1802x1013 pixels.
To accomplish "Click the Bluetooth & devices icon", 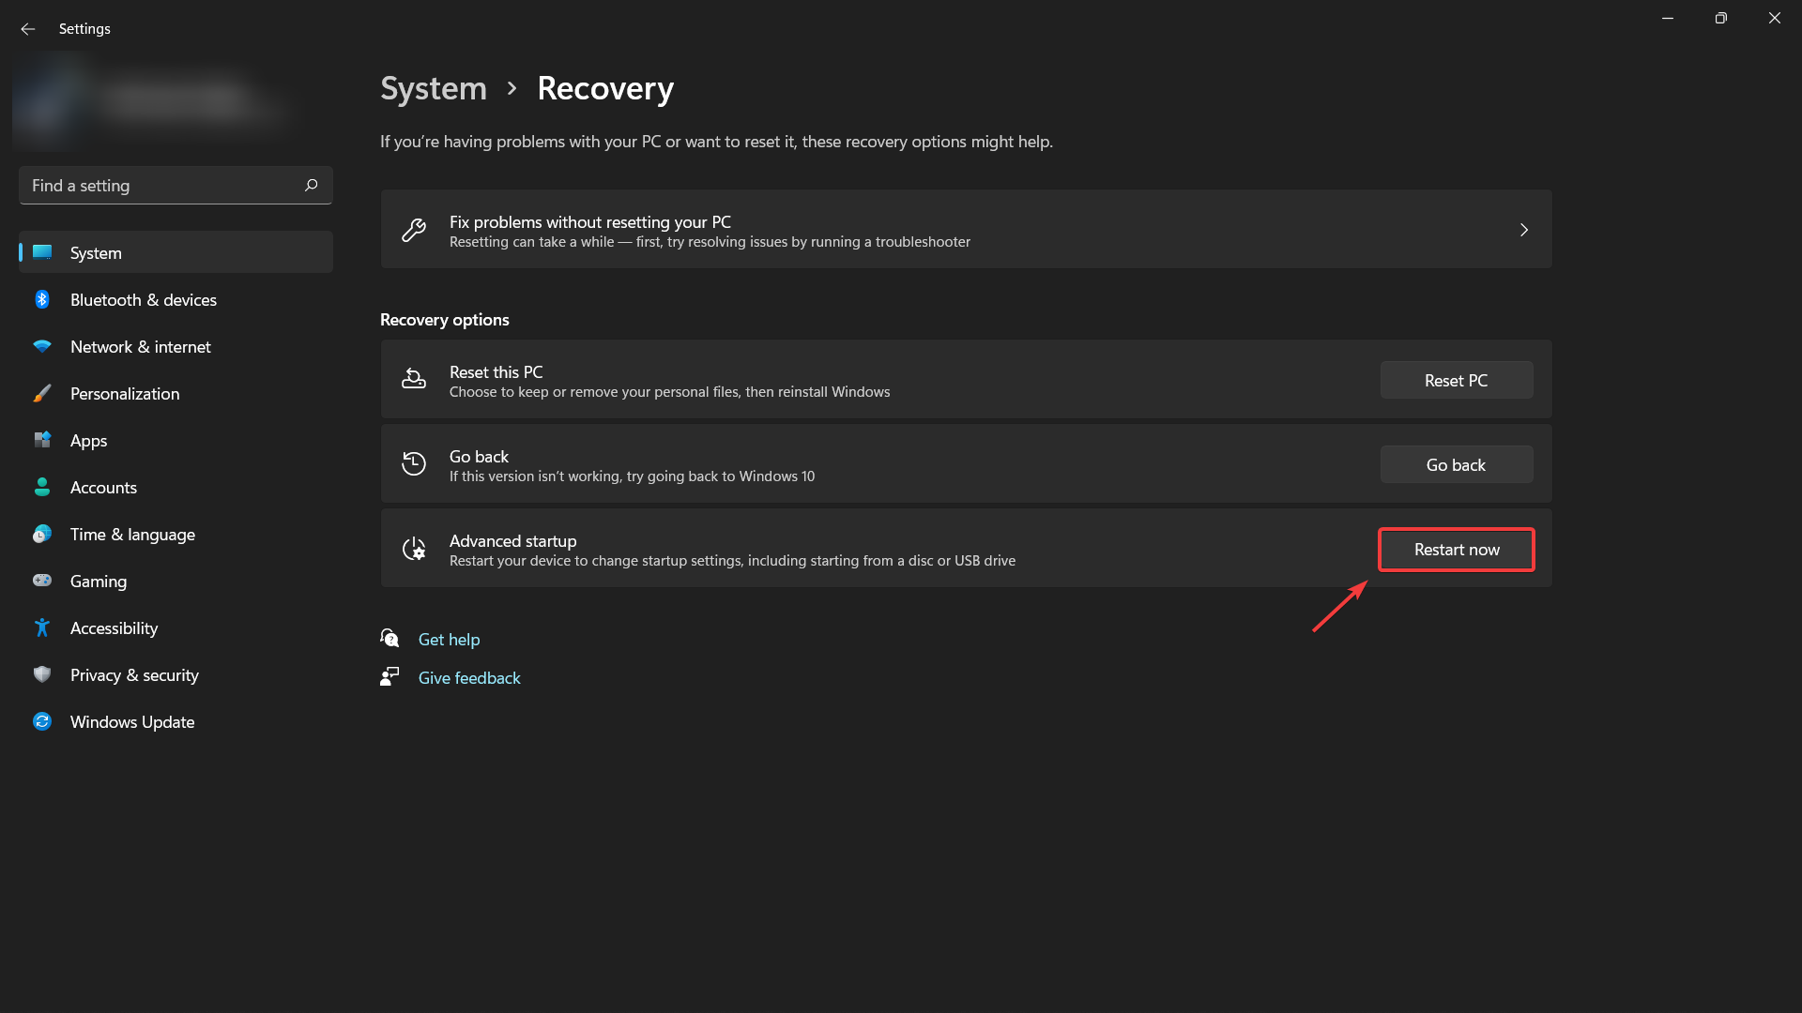I will point(42,300).
